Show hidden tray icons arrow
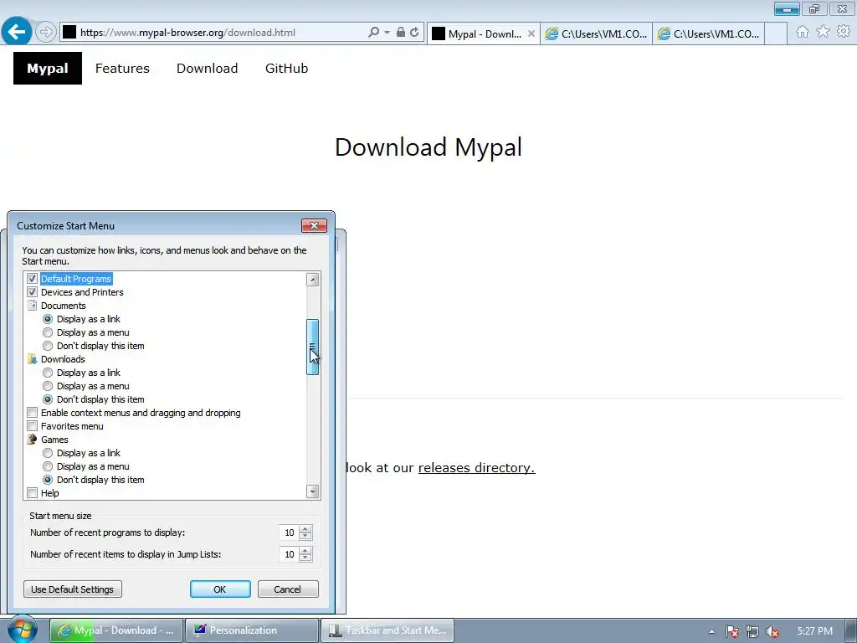The width and height of the screenshot is (857, 643). [711, 631]
